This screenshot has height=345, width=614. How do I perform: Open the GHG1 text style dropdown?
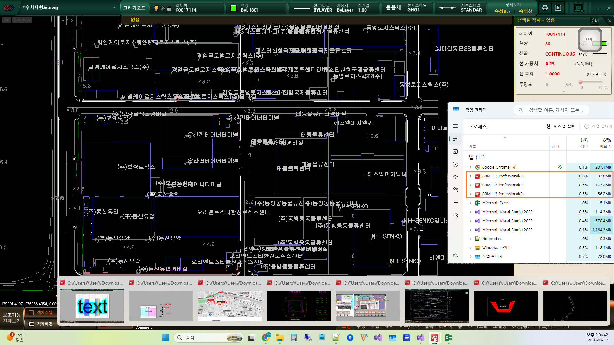pyautogui.click(x=417, y=8)
